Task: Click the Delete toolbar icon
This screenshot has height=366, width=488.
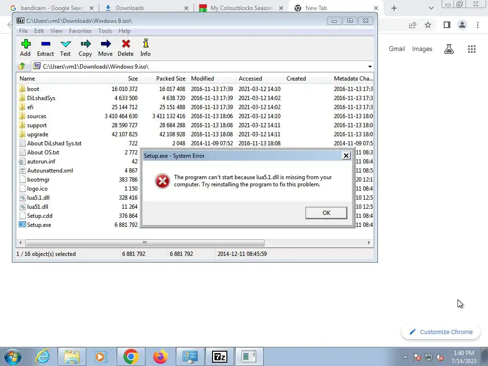Action: tap(126, 48)
